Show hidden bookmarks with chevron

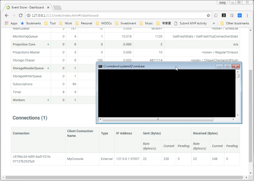click(x=214, y=23)
